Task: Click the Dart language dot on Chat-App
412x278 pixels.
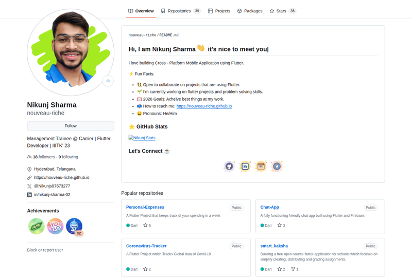Action: [262, 225]
